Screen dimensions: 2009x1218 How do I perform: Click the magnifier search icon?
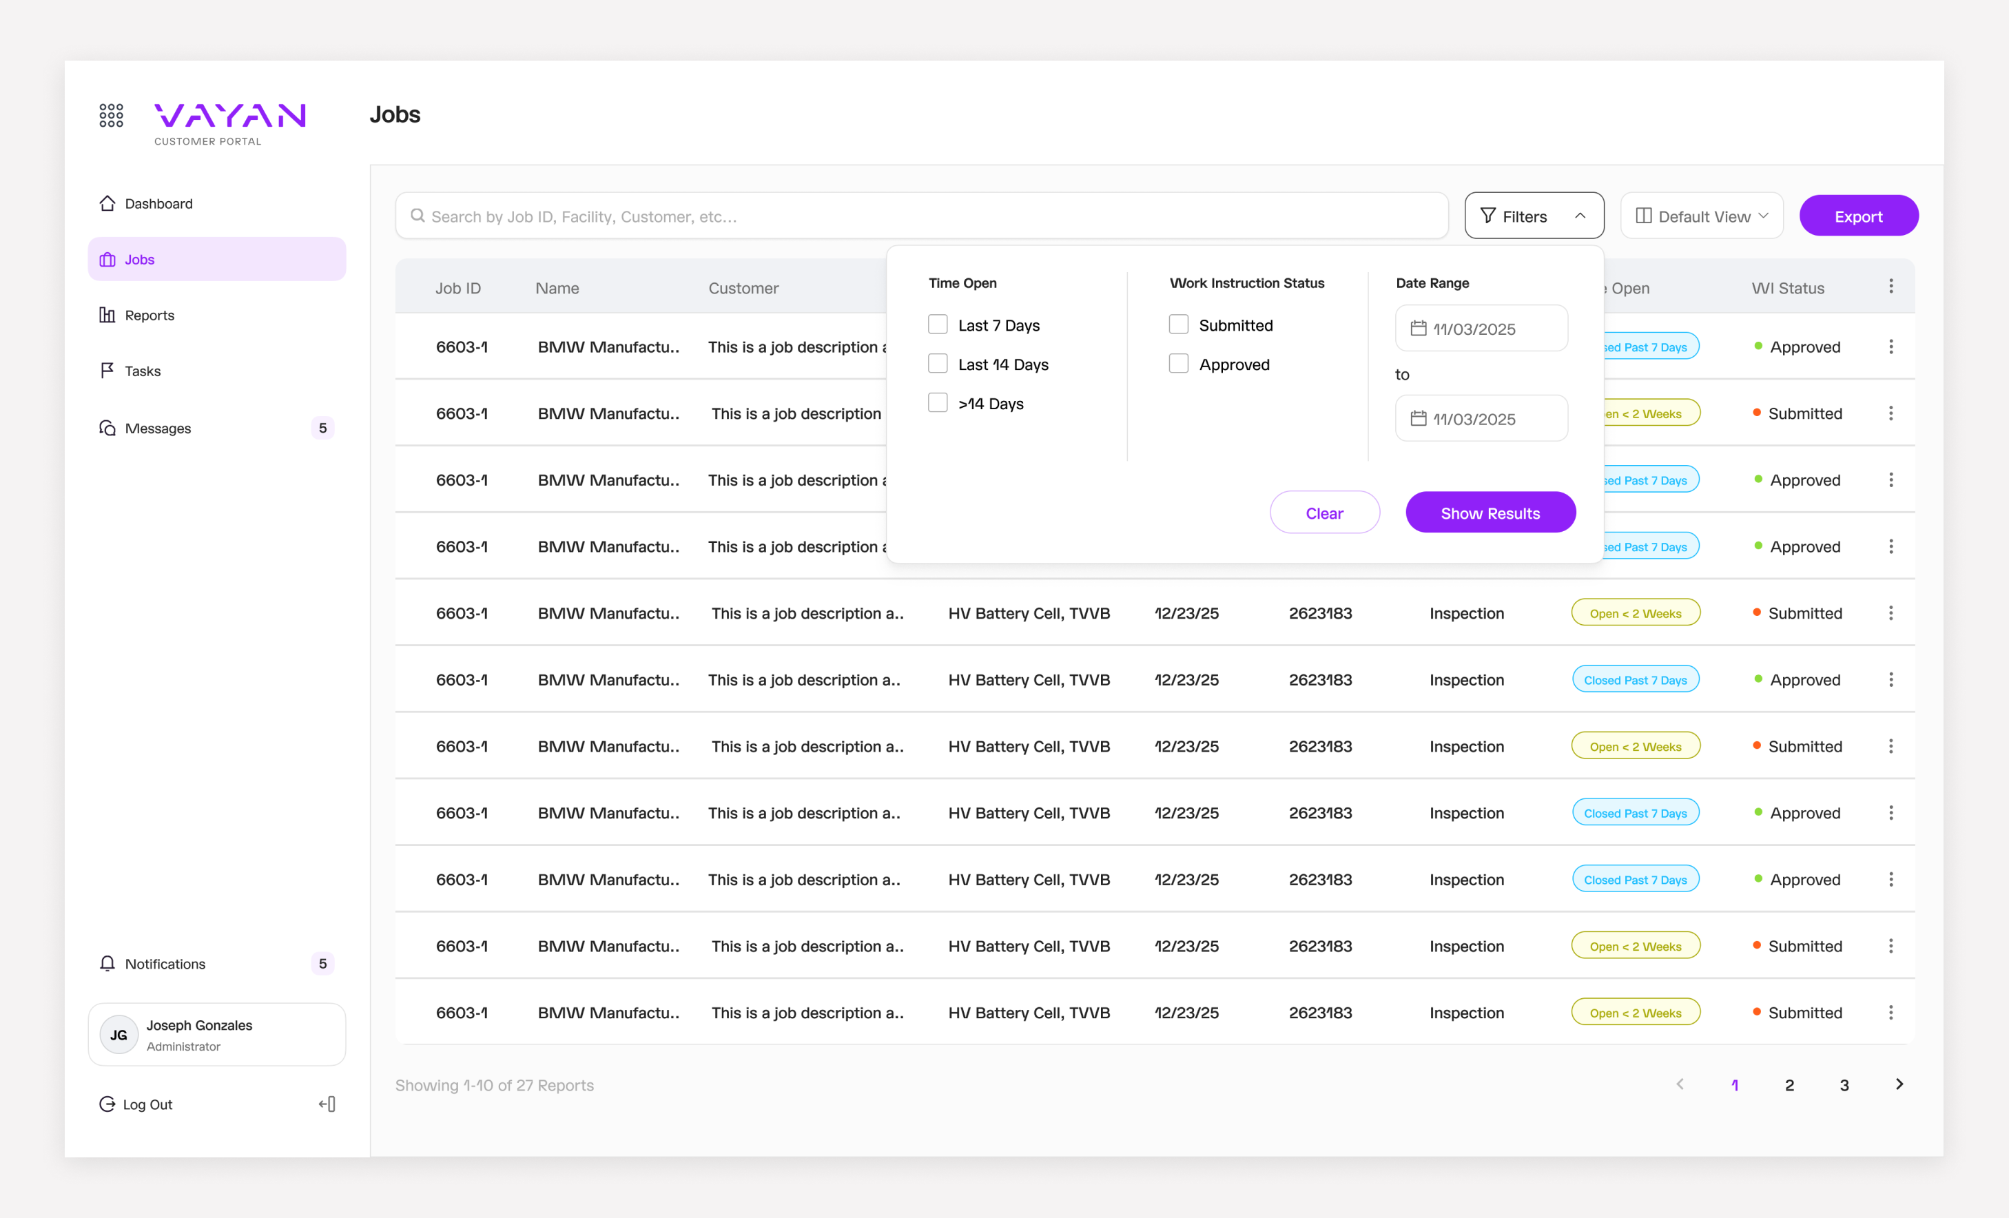pyautogui.click(x=418, y=216)
